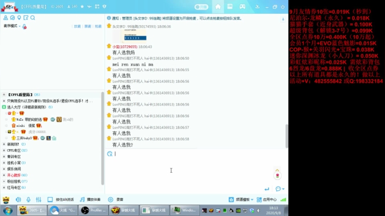The width and height of the screenshot is (385, 216).
Task: Expand the up arrow above the flower
Action: (x=278, y=170)
